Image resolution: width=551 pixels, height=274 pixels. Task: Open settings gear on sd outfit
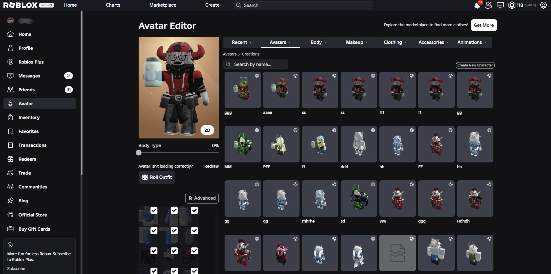(x=373, y=184)
